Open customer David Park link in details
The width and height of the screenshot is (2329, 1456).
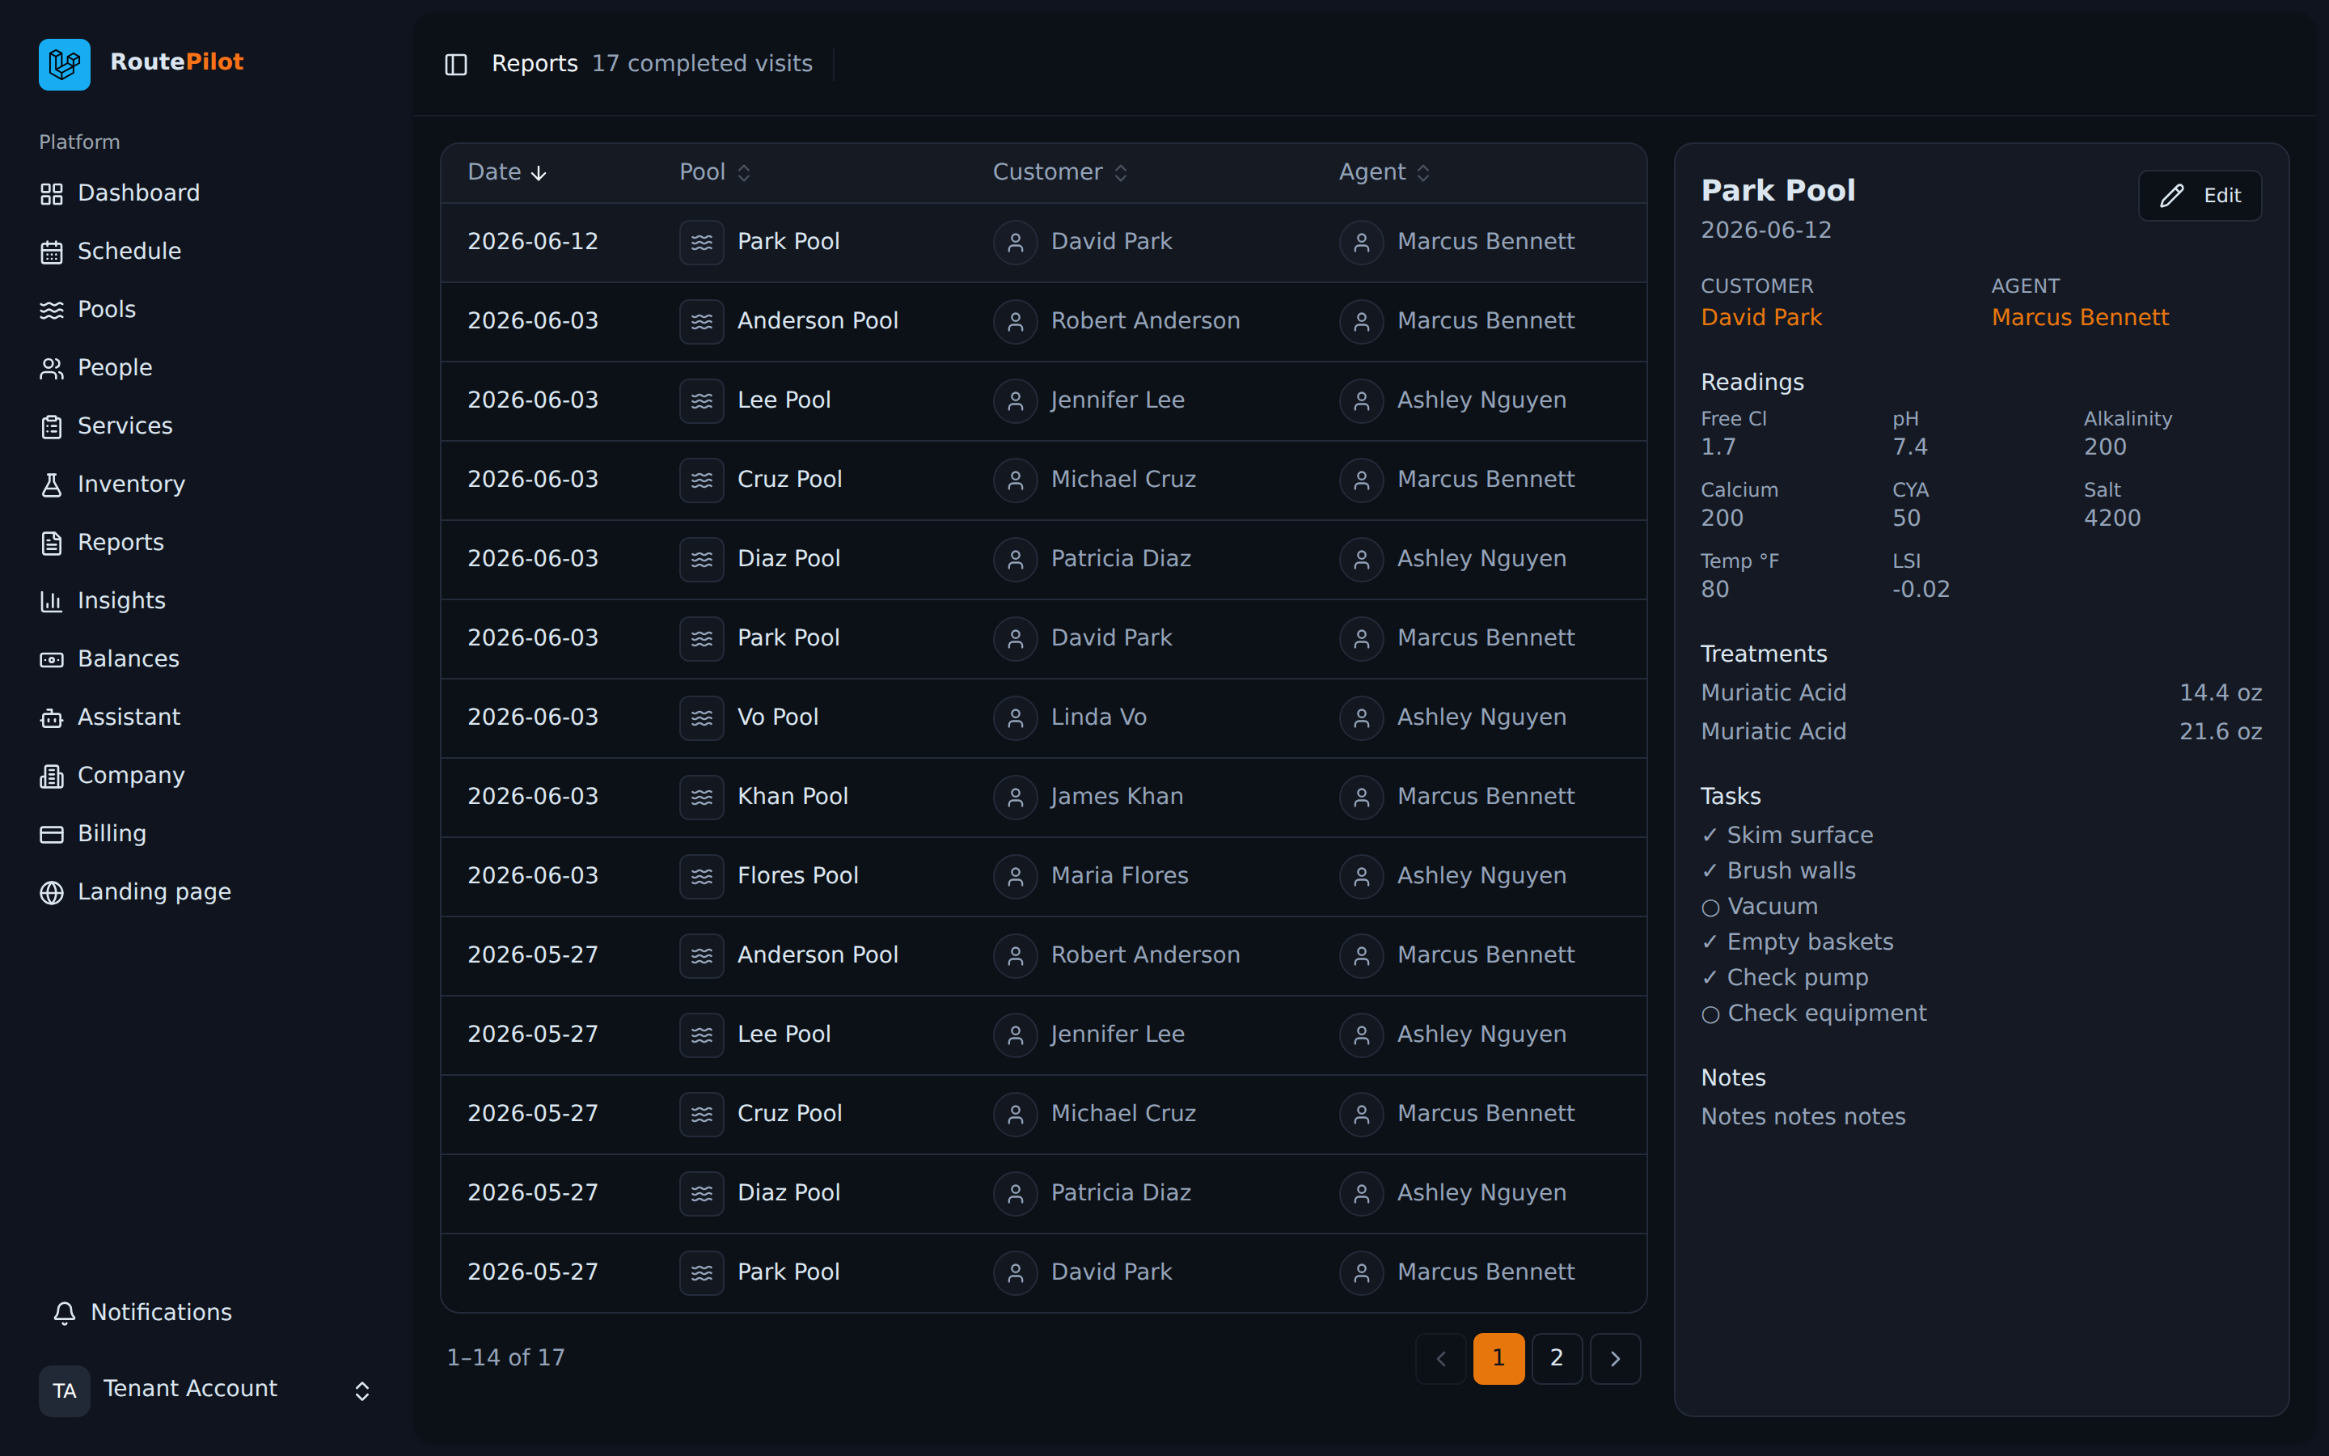(x=1761, y=318)
